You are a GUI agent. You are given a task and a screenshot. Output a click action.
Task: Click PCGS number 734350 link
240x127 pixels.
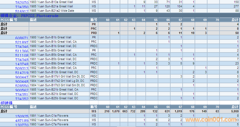point(22,7)
